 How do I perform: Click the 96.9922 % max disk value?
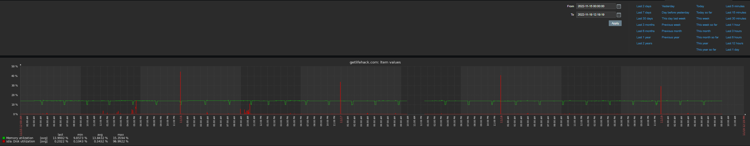tap(121, 141)
